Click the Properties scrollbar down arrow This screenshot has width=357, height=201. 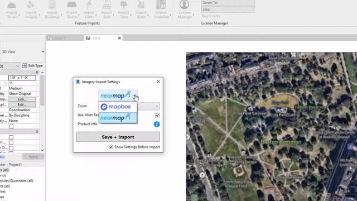[x=42, y=150]
